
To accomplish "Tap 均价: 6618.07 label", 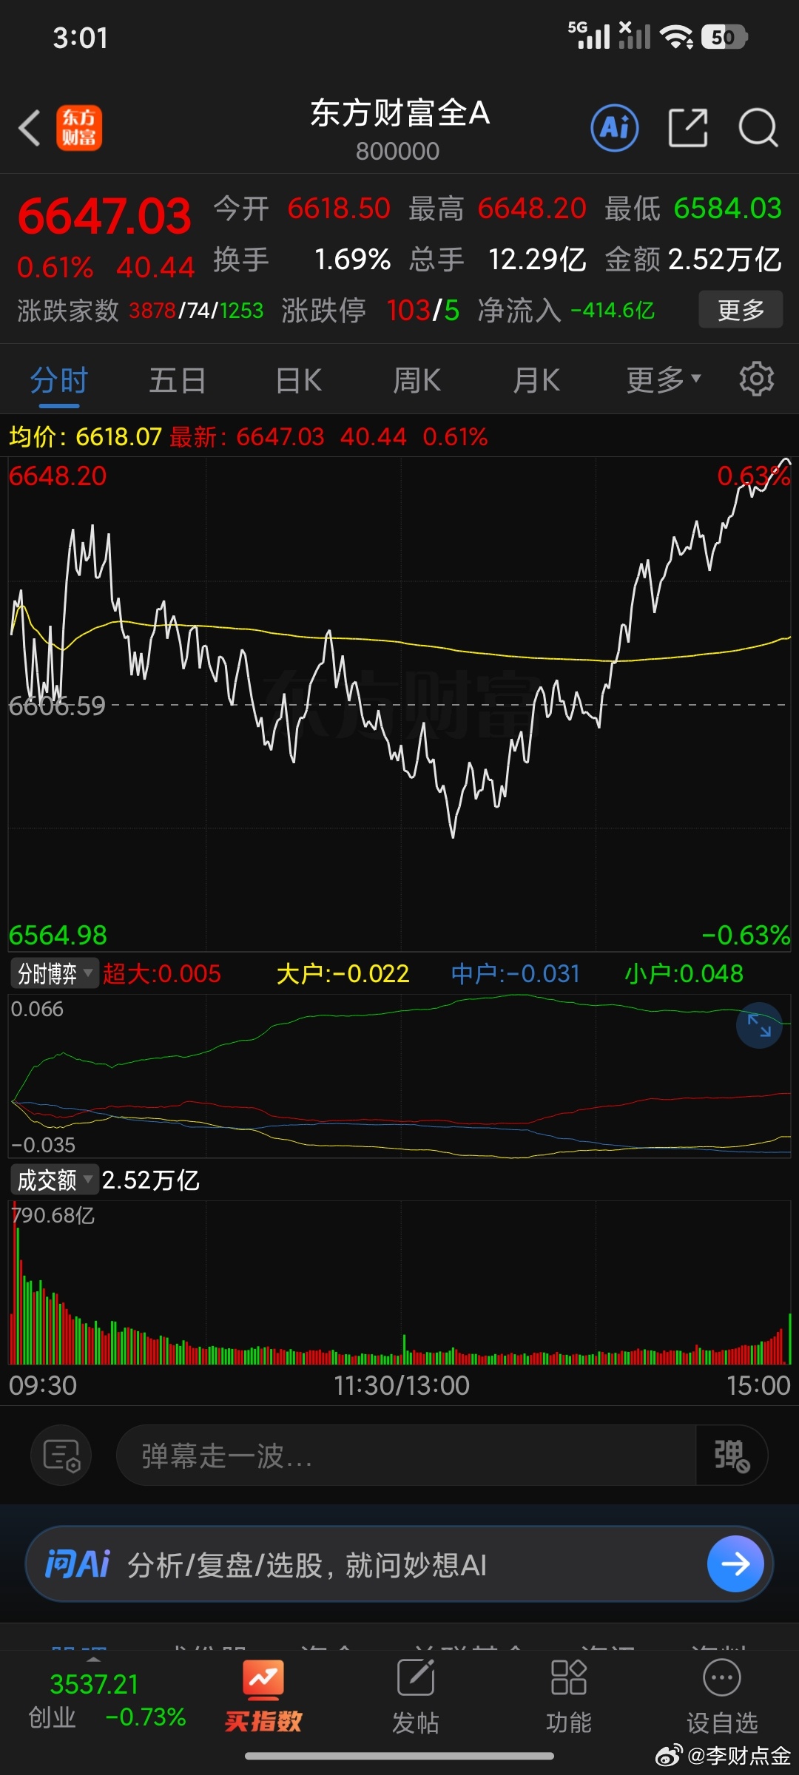I will pos(85,437).
